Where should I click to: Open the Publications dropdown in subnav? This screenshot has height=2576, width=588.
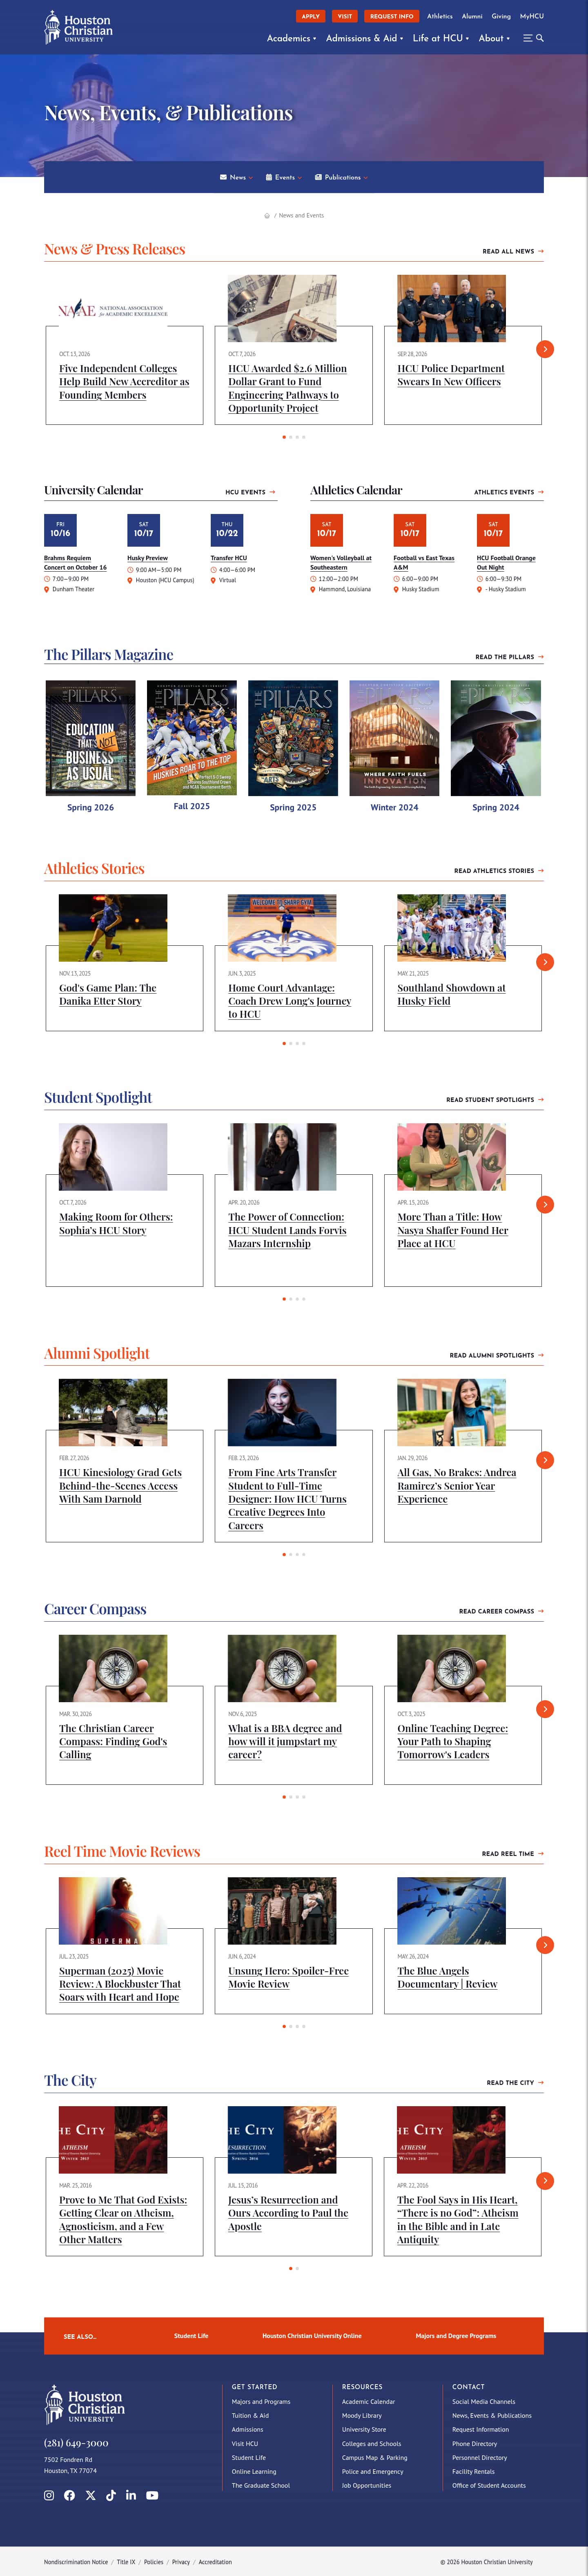click(x=341, y=177)
